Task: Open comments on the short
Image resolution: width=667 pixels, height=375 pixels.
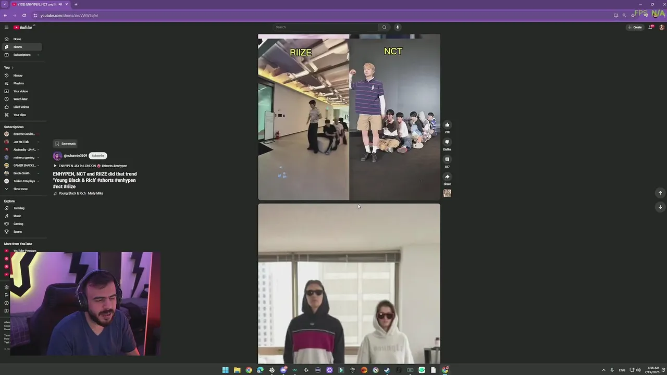Action: coord(447,159)
